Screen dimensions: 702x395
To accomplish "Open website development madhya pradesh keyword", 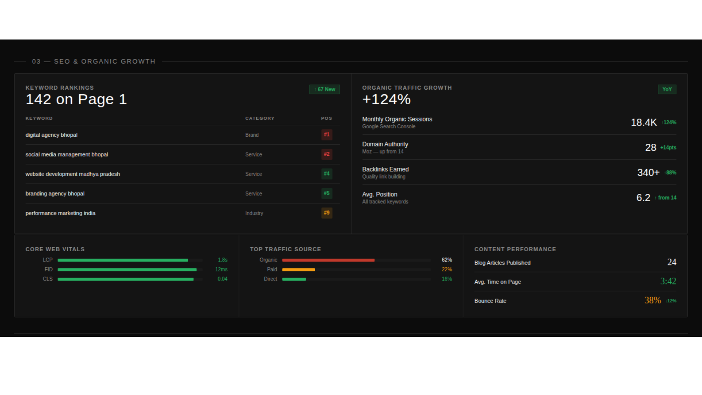I will [73, 174].
